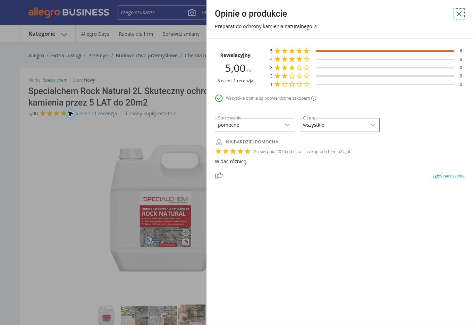Click the product title Specialchem Rock Natural

[117, 97]
